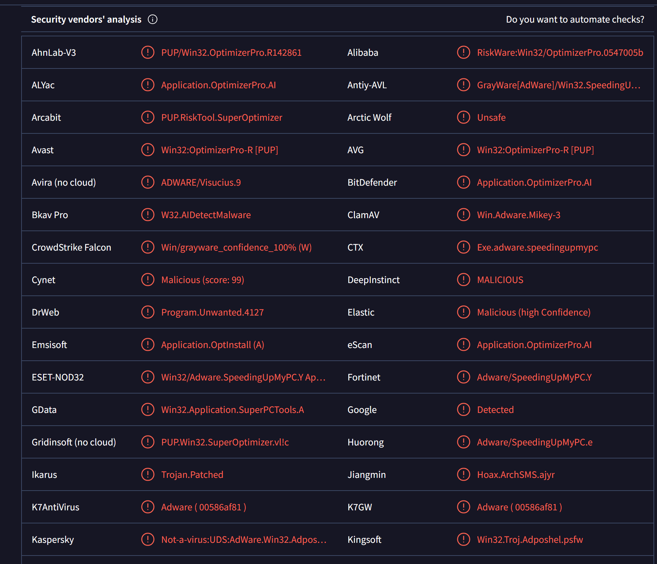The image size is (657, 564).
Task: Click the Win32.Troj.Adposhel.psfw detection
Action: tap(530, 540)
